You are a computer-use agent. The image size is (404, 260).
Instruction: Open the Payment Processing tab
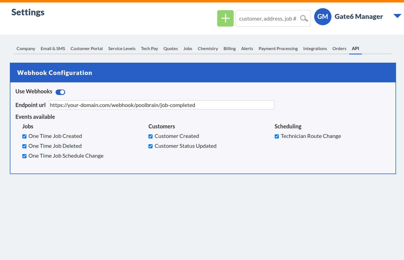point(278,48)
